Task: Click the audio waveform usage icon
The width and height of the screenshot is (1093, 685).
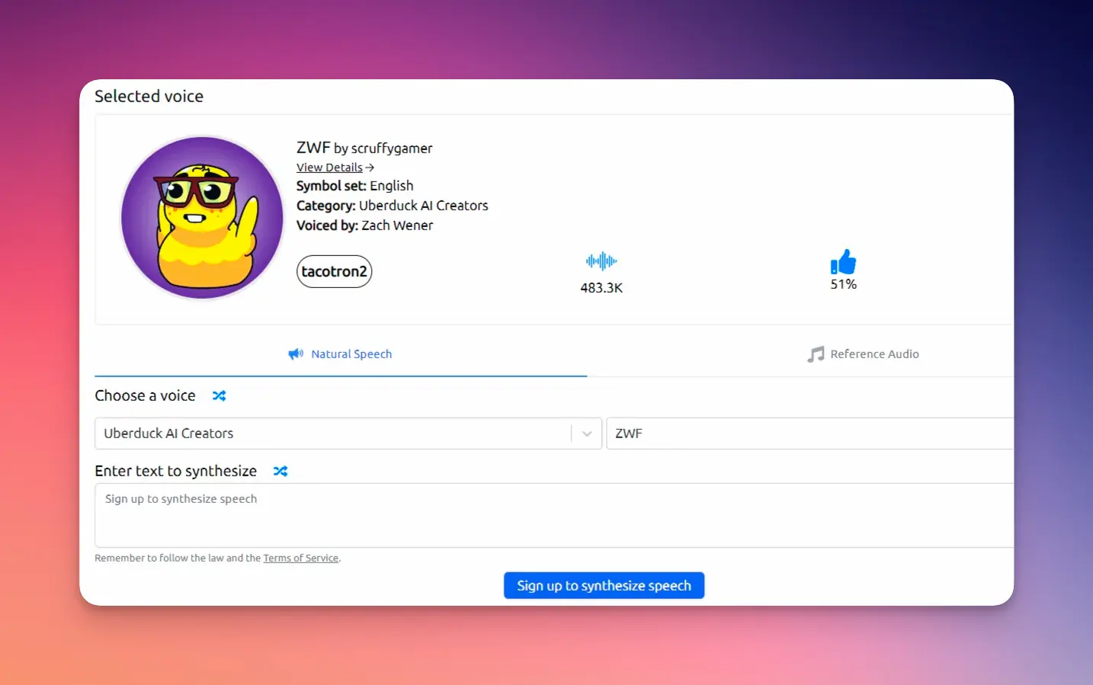Action: click(x=601, y=261)
